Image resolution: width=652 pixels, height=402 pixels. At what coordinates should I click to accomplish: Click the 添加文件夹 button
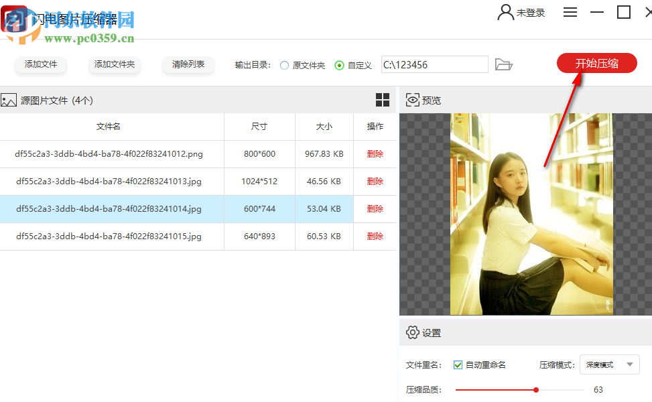(x=115, y=64)
